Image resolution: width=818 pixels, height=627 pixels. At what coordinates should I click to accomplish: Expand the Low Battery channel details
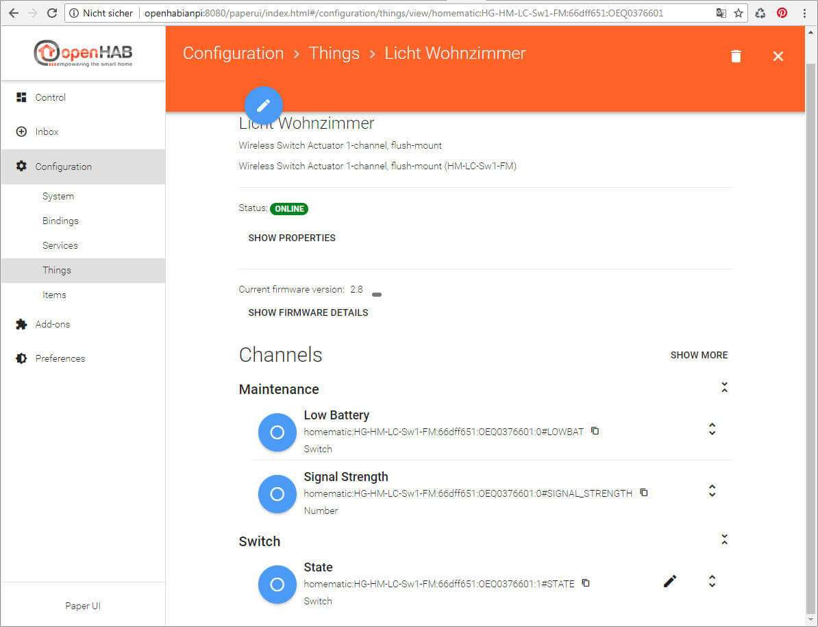pyautogui.click(x=712, y=429)
